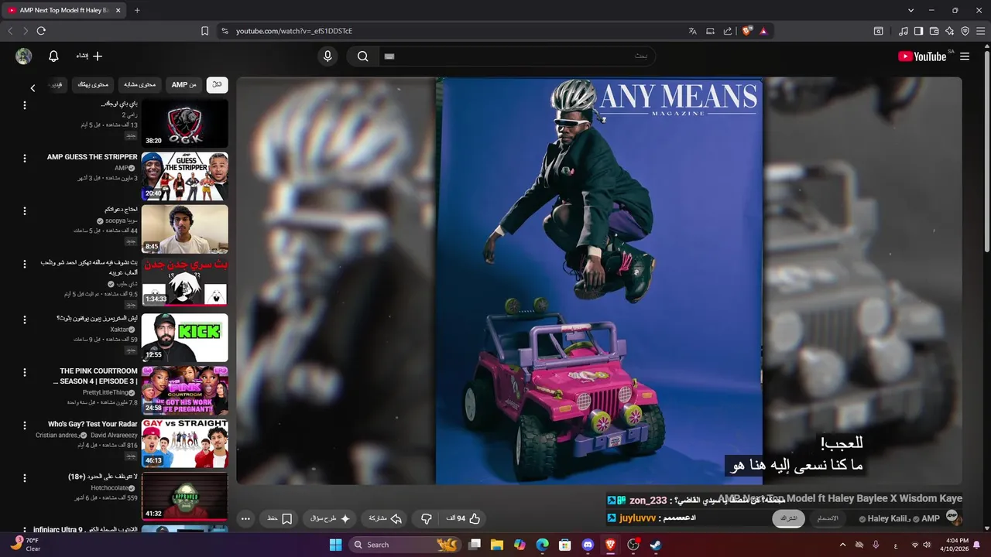
Task: Click the Join (الانضمام) button
Action: 828,518
